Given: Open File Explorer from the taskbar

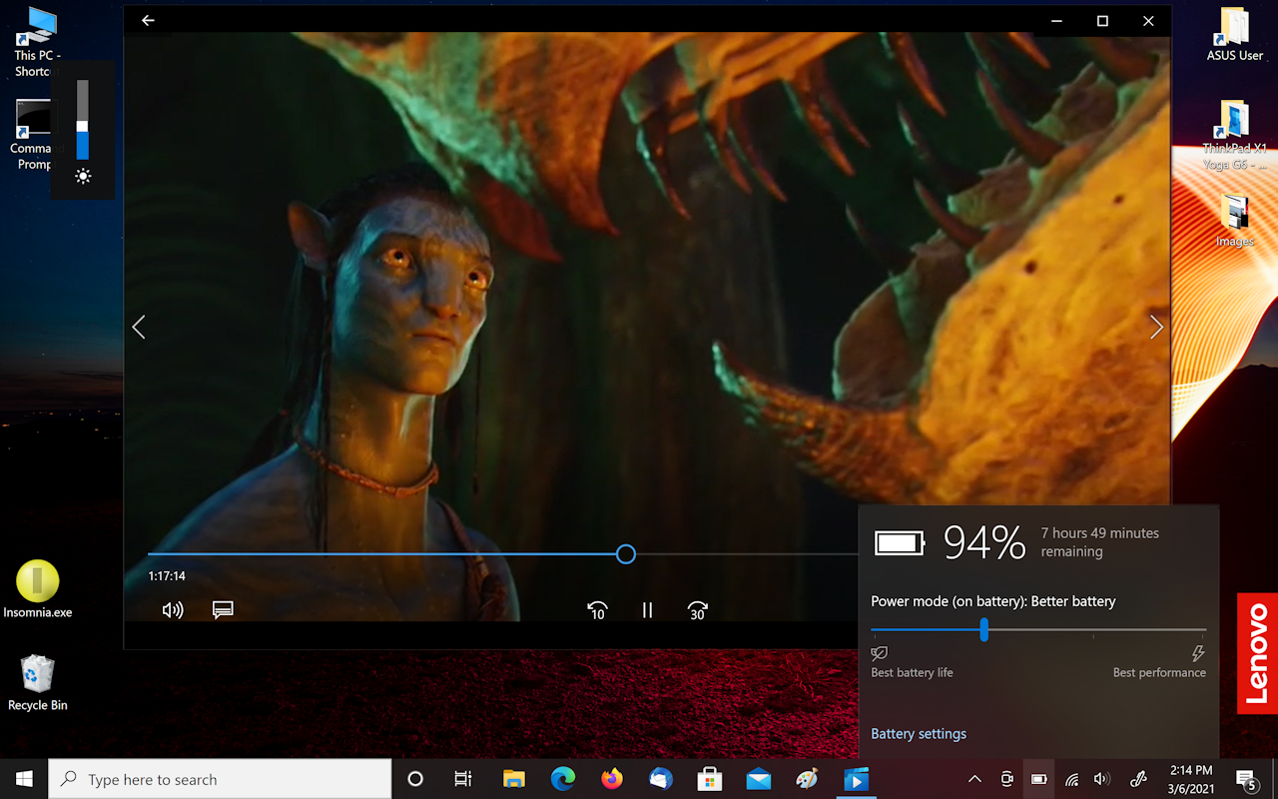Looking at the screenshot, I should pyautogui.click(x=513, y=779).
